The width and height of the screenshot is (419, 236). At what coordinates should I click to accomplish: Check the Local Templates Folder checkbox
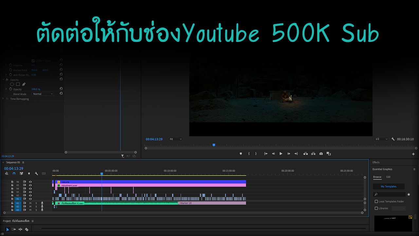(x=376, y=202)
